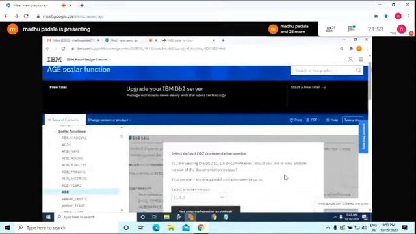Bookmark the Meet page with star icon
The width and height of the screenshot is (416, 234).
pos(386,16)
